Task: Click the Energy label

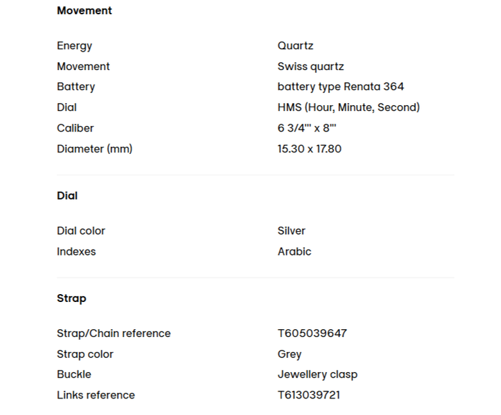Action: point(74,46)
